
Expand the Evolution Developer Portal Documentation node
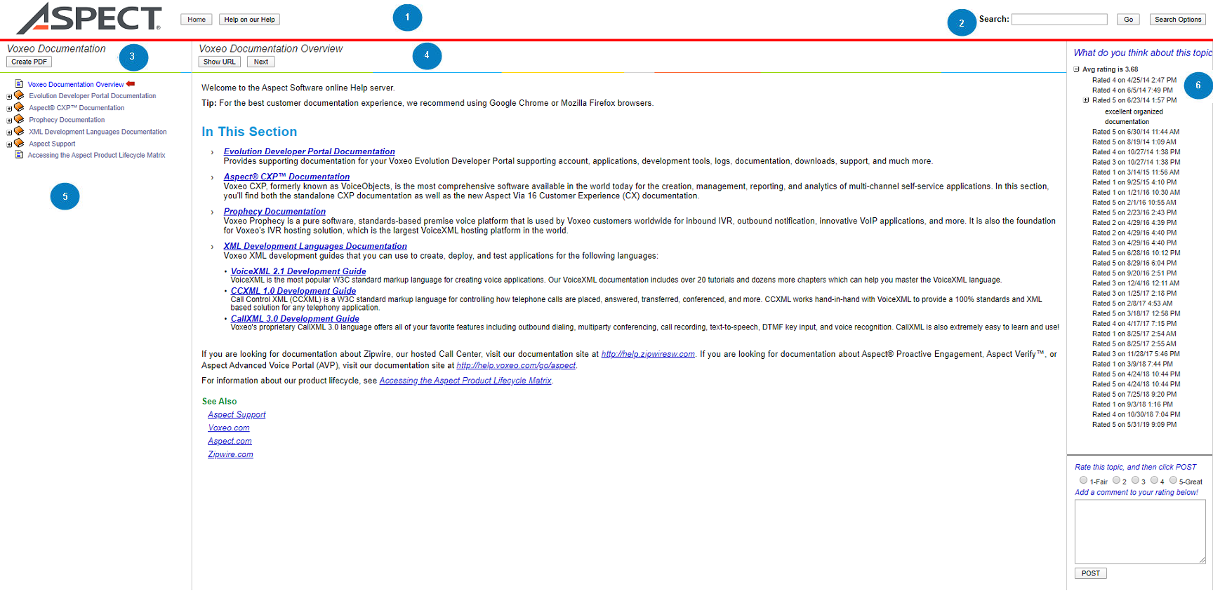click(x=9, y=97)
